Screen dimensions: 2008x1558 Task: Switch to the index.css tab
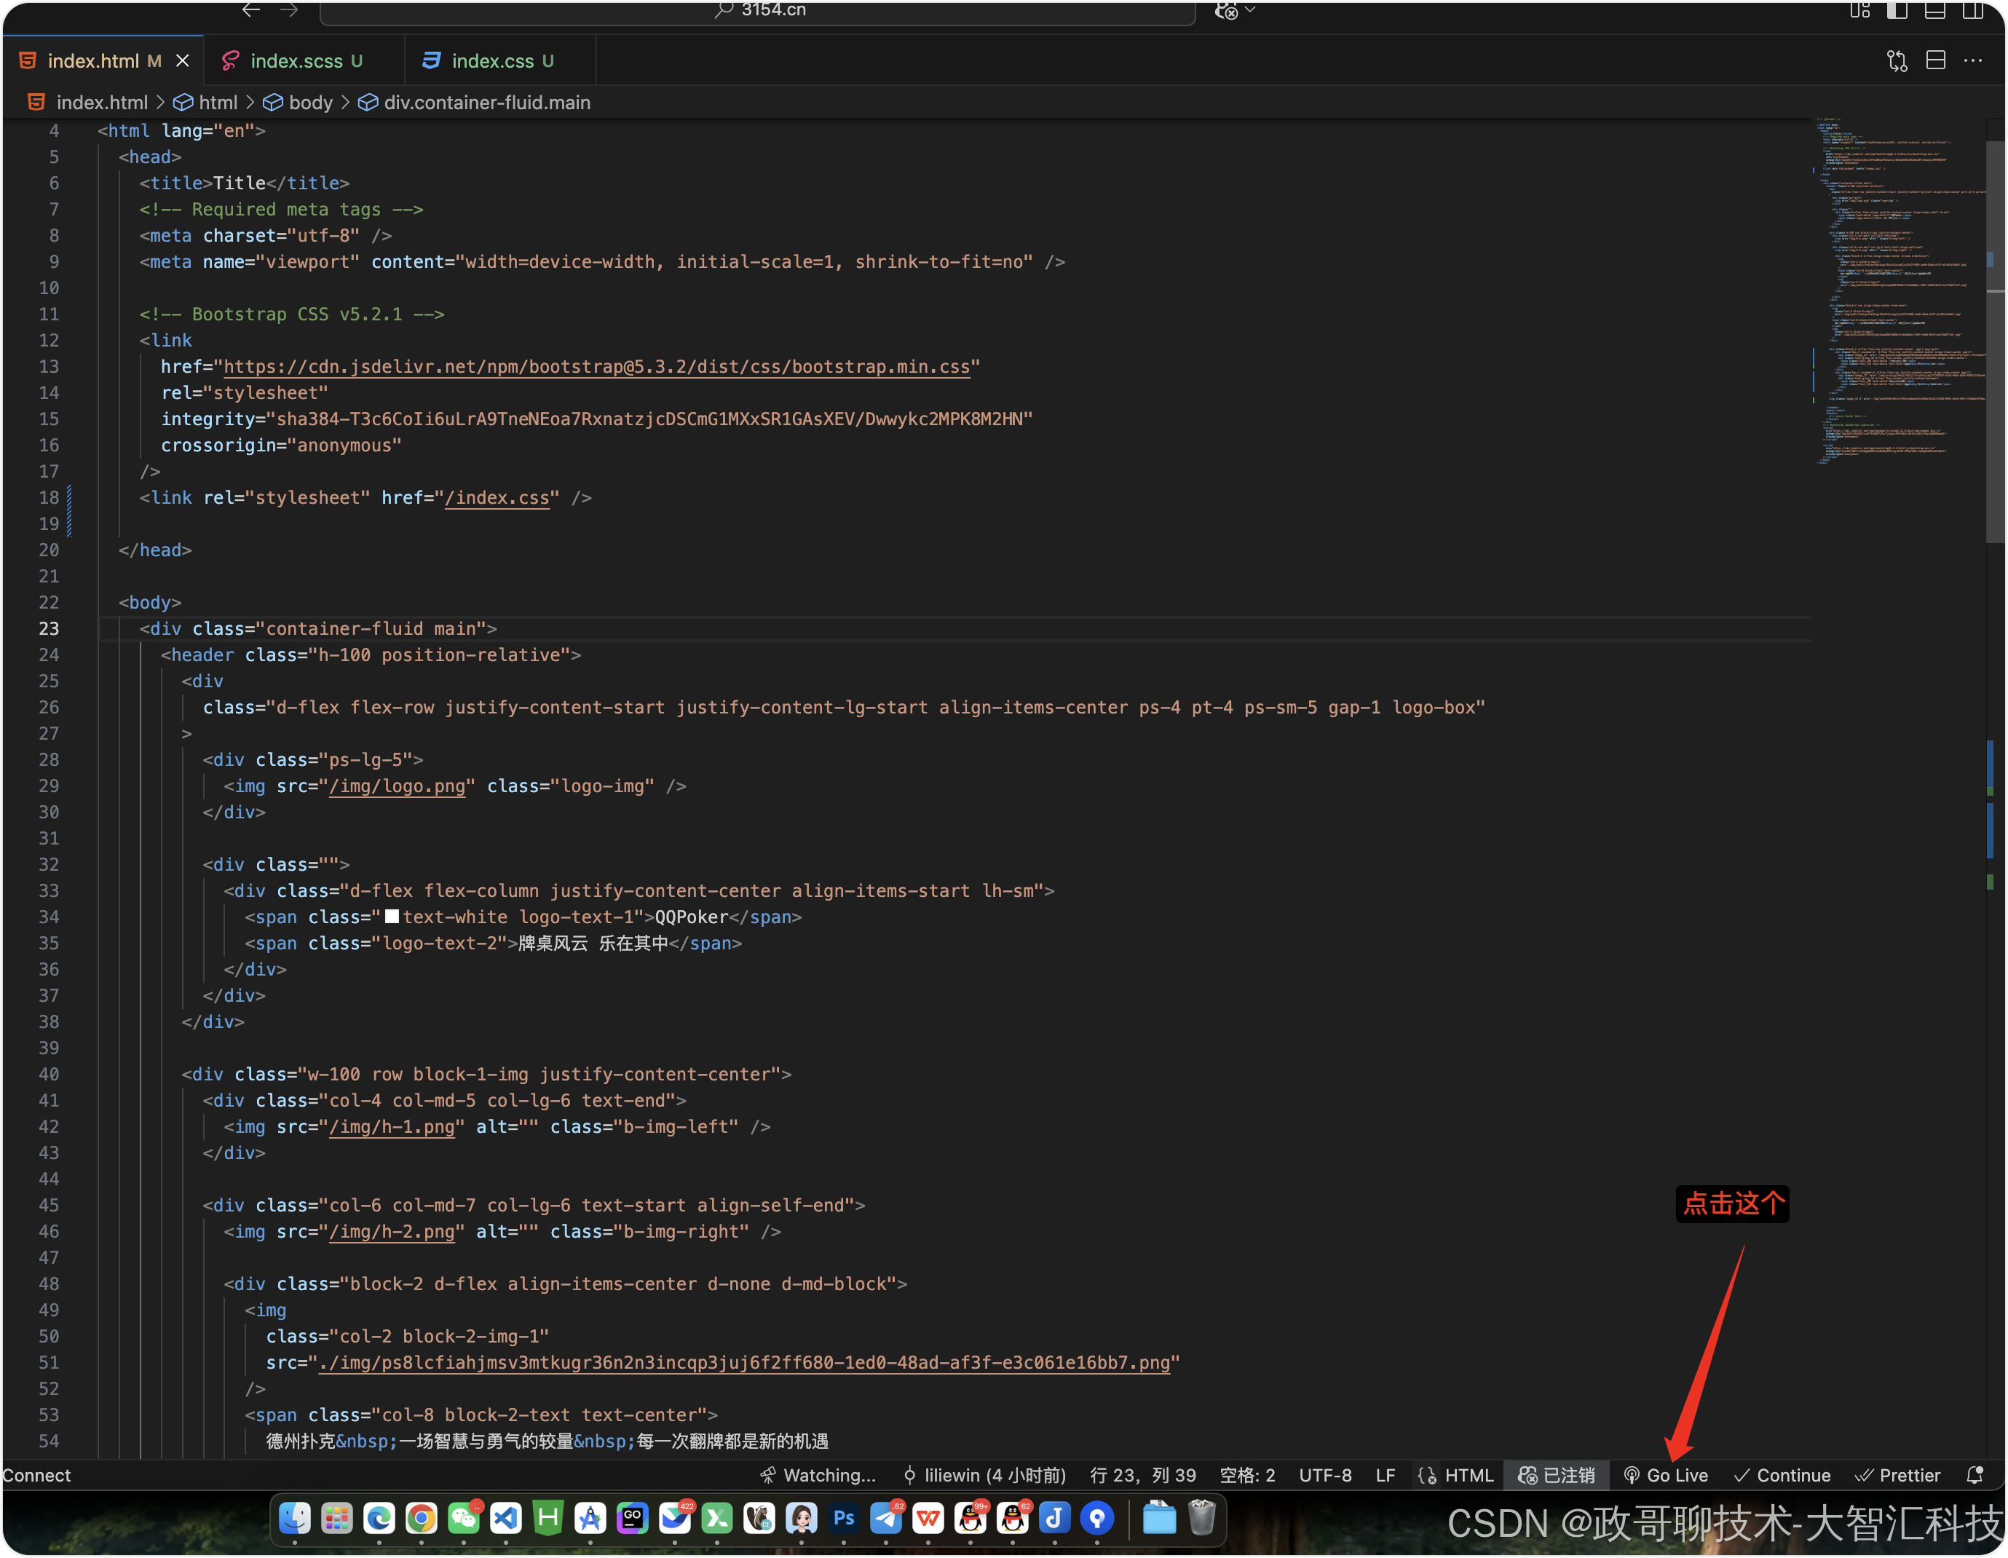coord(492,60)
